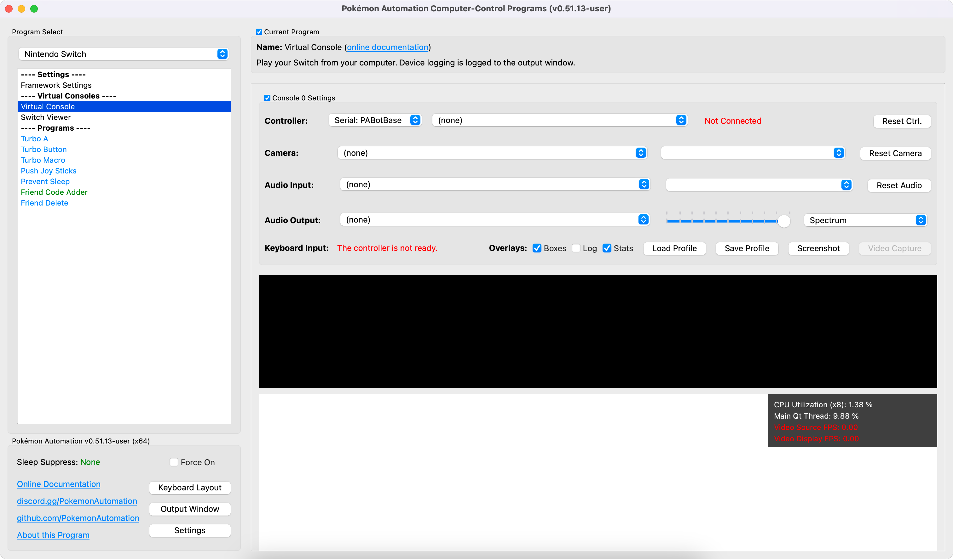Screen dimensions: 953x559
Task: Open the controller port (none) dropdown
Action: click(x=560, y=120)
